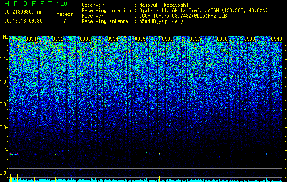The width and height of the screenshot is (287, 182).
Task: Click the observer name Masayuki Kobayashi
Action: (x=164, y=5)
